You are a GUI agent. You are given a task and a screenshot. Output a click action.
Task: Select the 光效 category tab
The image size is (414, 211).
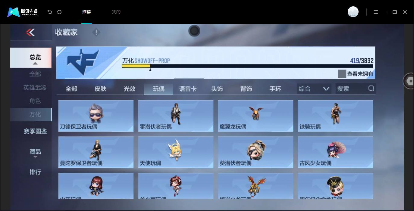click(x=130, y=89)
